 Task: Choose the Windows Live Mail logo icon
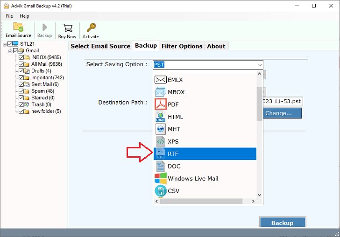coord(161,178)
